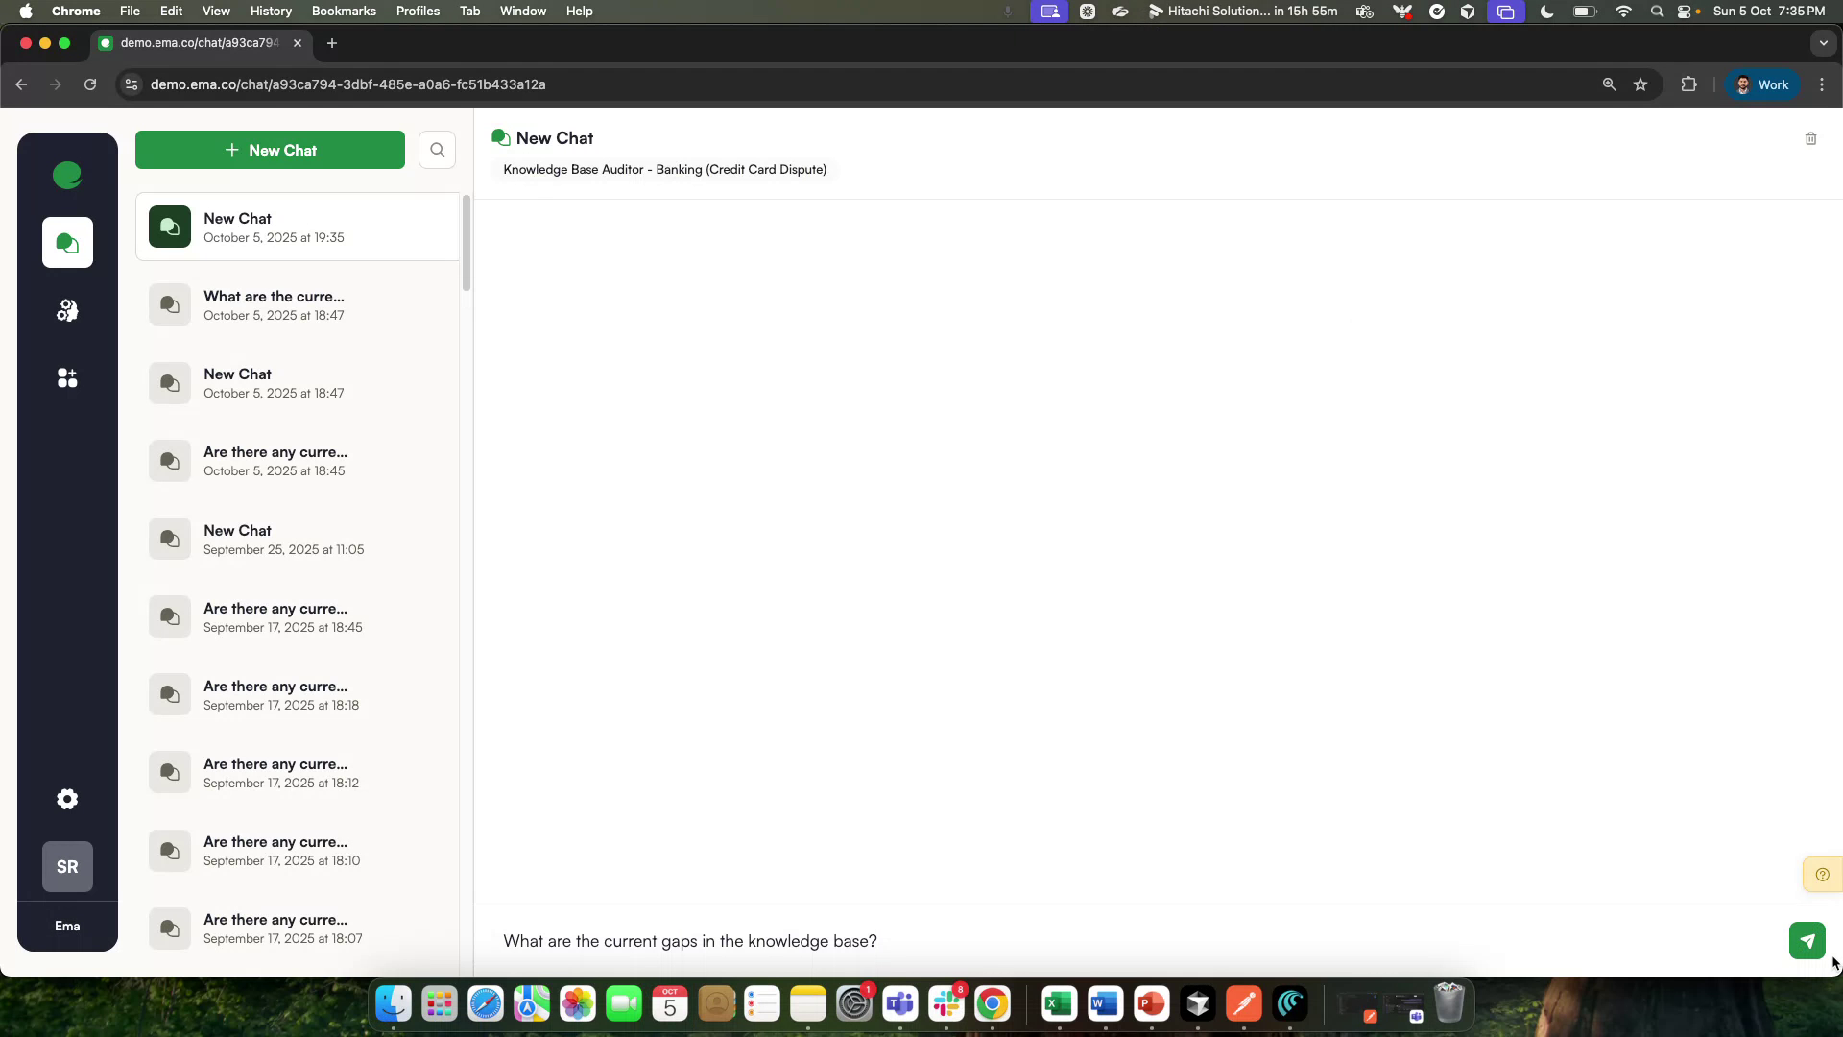Viewport: 1843px width, 1037px height.
Task: Focus the message input field
Action: click(x=960, y=941)
